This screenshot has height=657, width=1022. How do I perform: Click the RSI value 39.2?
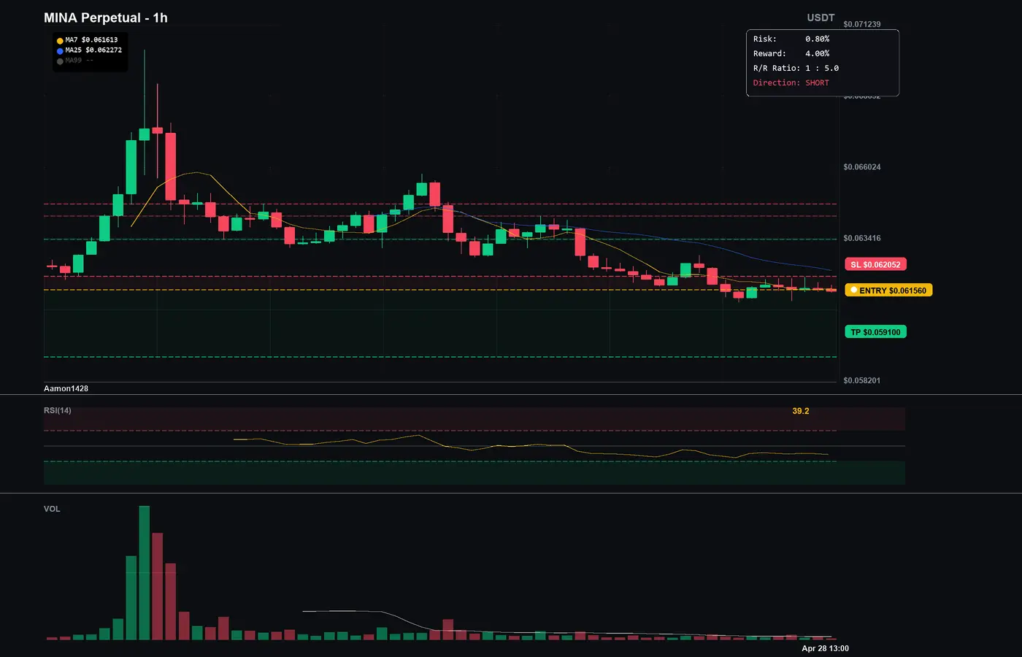(801, 411)
